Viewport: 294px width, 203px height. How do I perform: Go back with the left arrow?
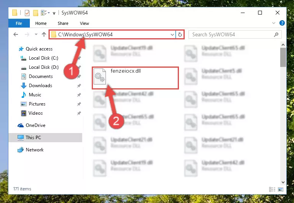coord(16,34)
